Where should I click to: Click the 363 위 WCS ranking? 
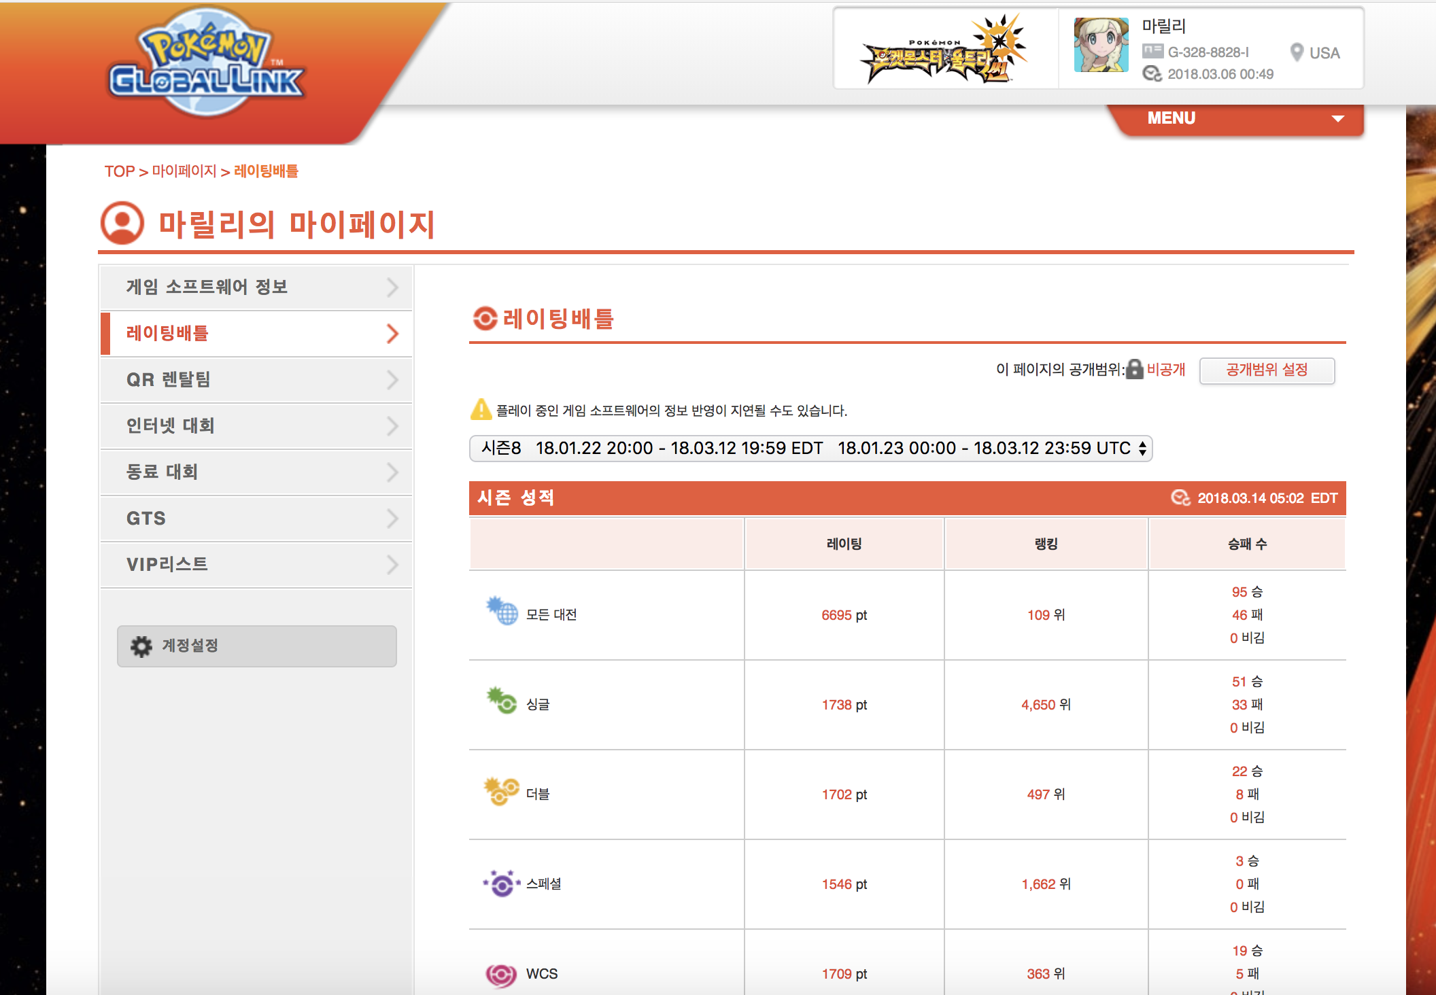1046,974
